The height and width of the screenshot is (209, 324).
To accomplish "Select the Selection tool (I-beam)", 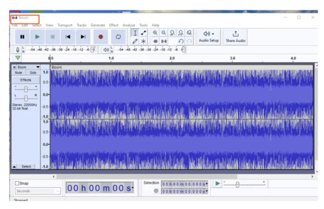I will (135, 33).
